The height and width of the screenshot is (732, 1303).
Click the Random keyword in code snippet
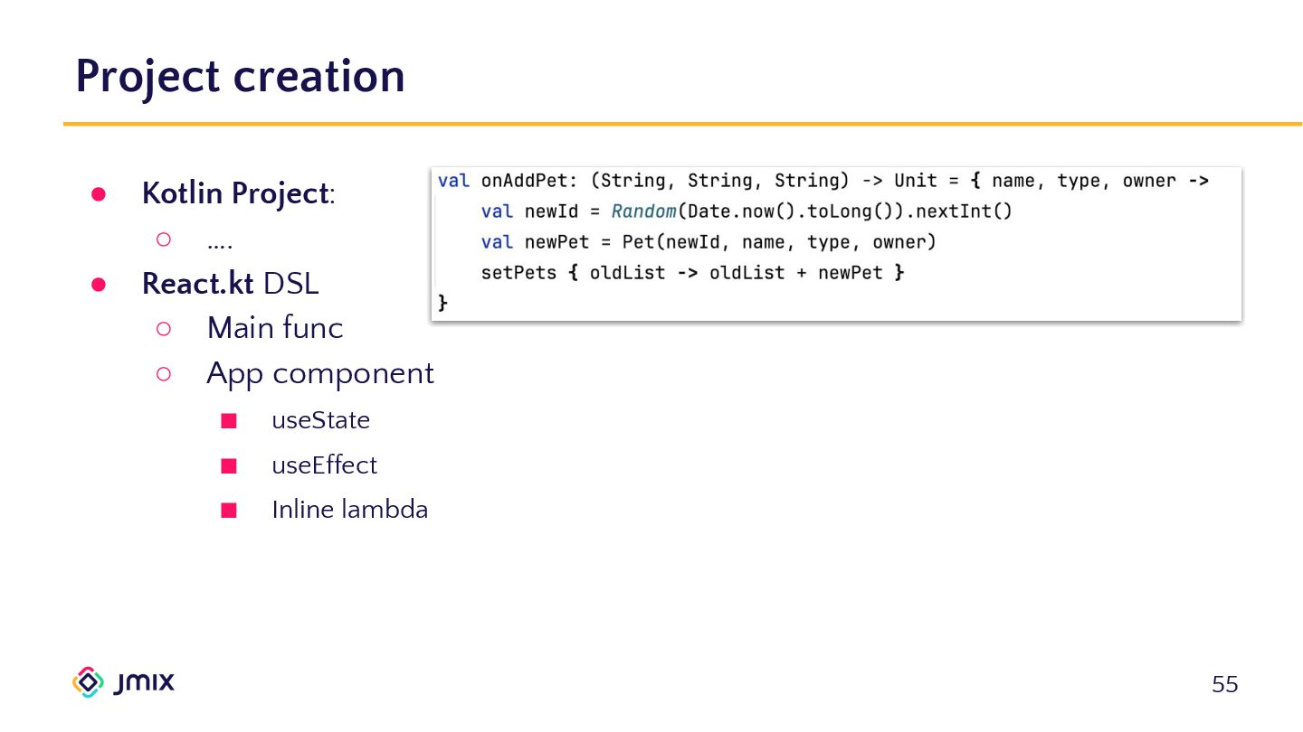(642, 211)
